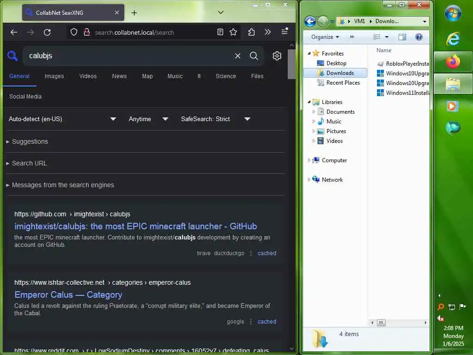Switch to the Images search tab
473x355 pixels.
55,76
